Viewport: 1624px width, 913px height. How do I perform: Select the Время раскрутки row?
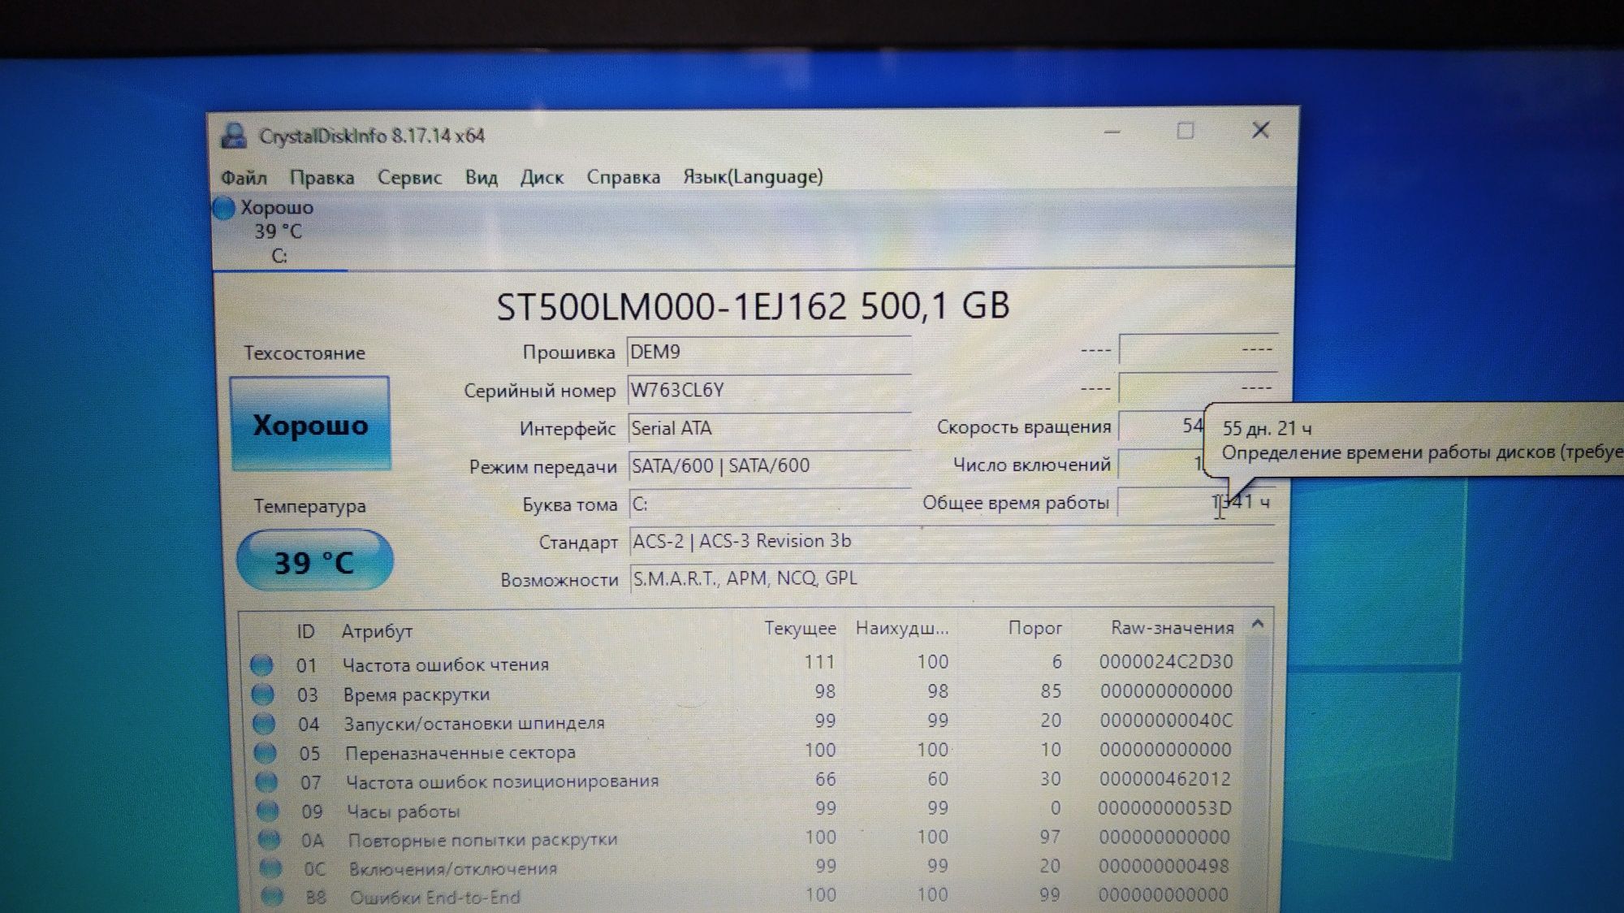743,693
